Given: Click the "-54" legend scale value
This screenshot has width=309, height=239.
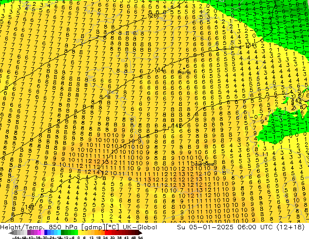Looking at the screenshot, I should 16,238.
